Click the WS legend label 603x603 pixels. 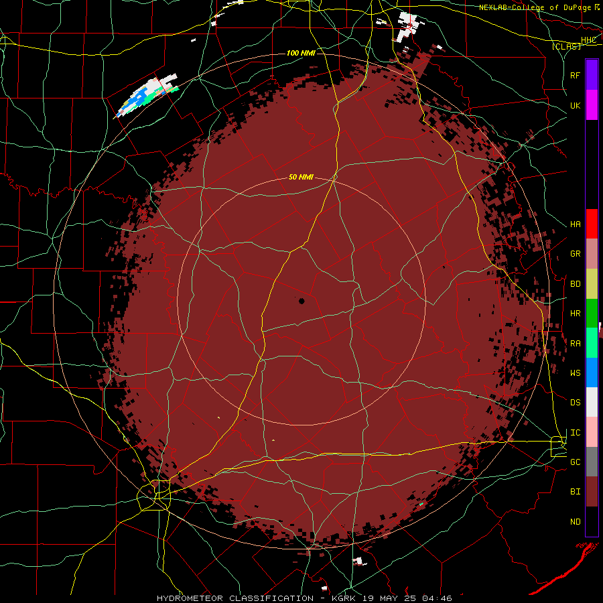click(575, 373)
